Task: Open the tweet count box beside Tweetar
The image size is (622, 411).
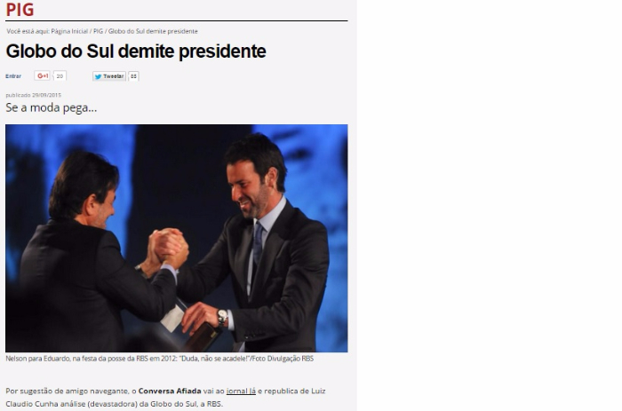Action: (x=133, y=76)
